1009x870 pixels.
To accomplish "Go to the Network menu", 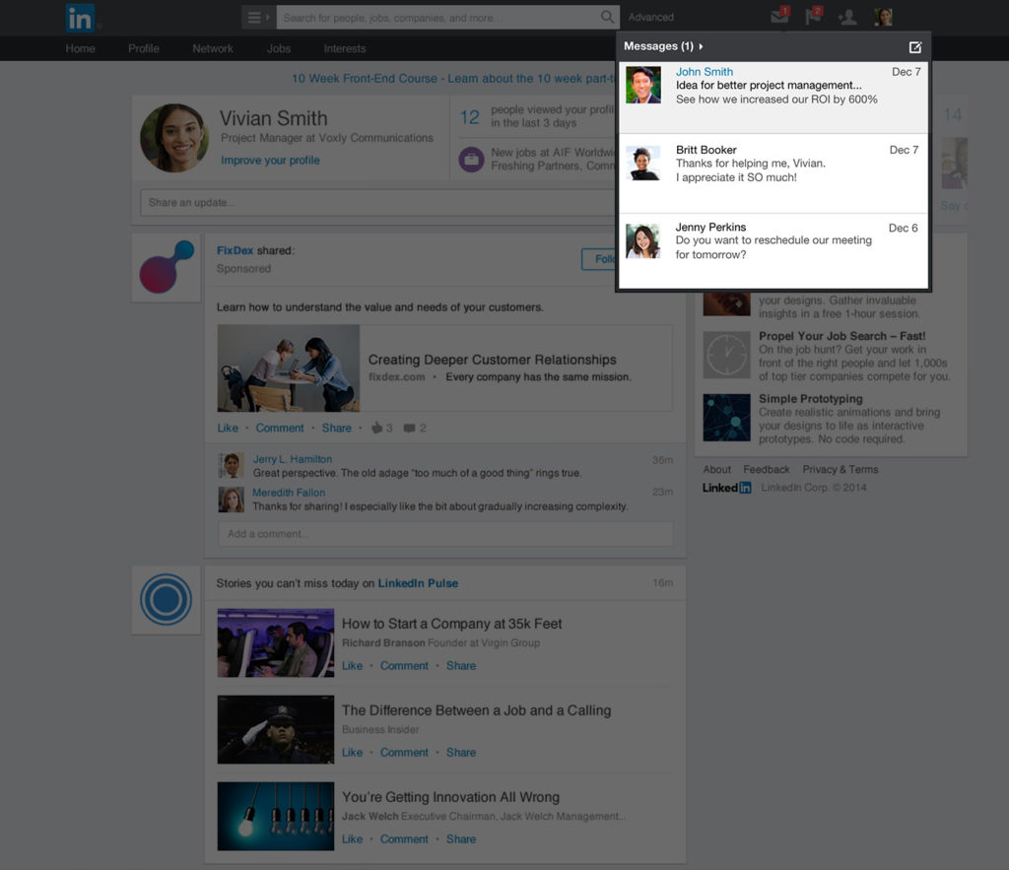I will [213, 48].
